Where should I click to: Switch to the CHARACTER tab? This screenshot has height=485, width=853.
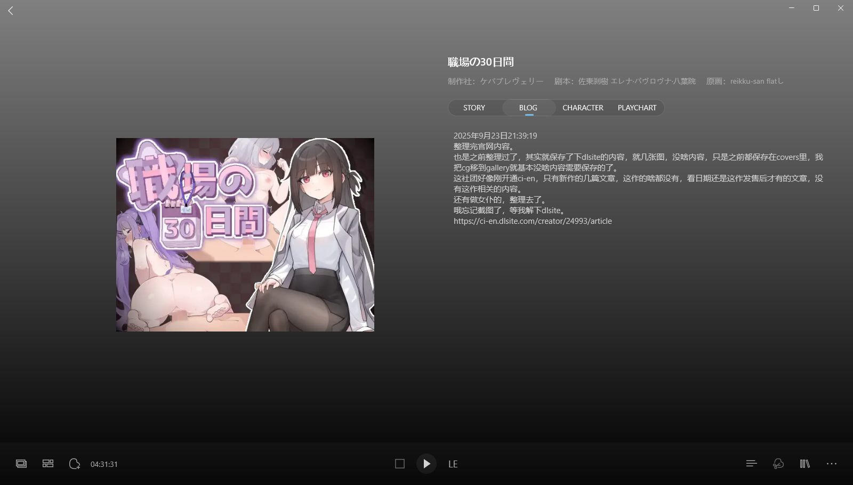[583, 108]
